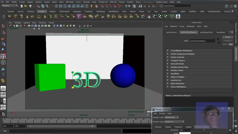The height and width of the screenshot is (134, 238).
Task: Create a polygon torus from the shelf
Action: [x=38, y=16]
